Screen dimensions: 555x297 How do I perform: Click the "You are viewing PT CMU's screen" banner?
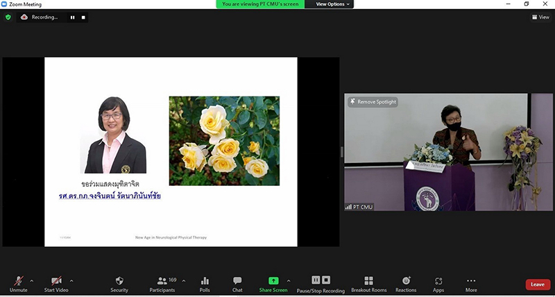(x=260, y=4)
